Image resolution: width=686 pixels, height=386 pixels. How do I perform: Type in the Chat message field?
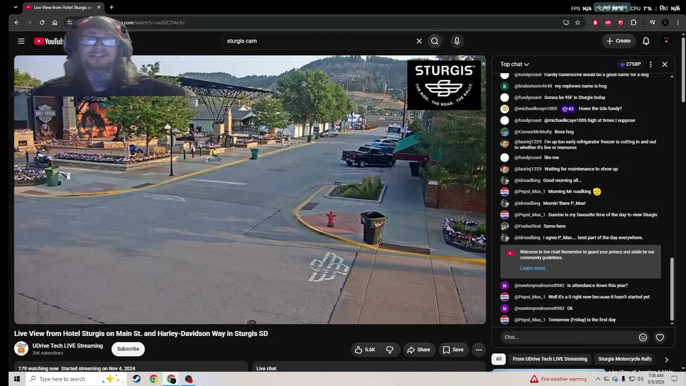tap(568, 337)
